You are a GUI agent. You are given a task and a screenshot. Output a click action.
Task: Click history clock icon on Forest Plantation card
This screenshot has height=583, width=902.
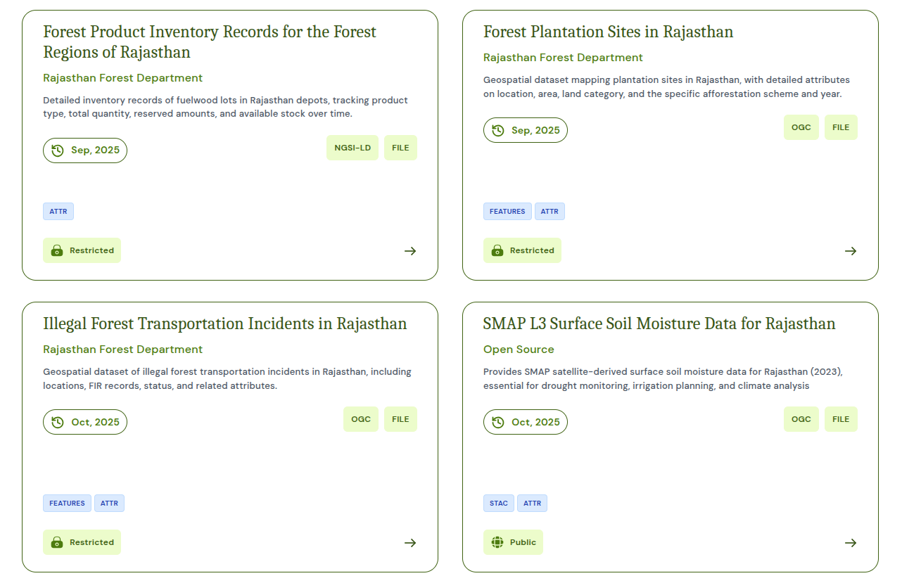click(x=498, y=130)
